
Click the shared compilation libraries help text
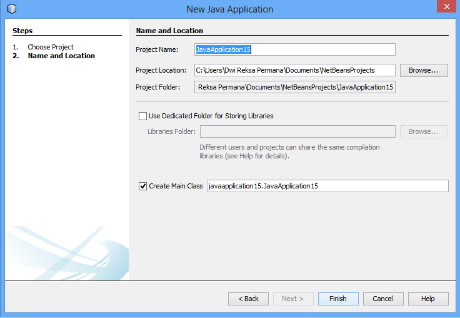tap(289, 151)
